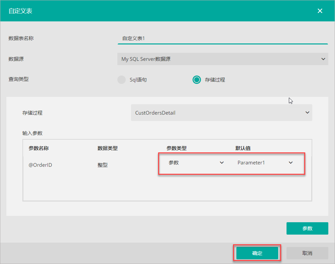Screen dimensions: 335x264
Task: Click the 自定义表 dialog title
Action: point(20,11)
